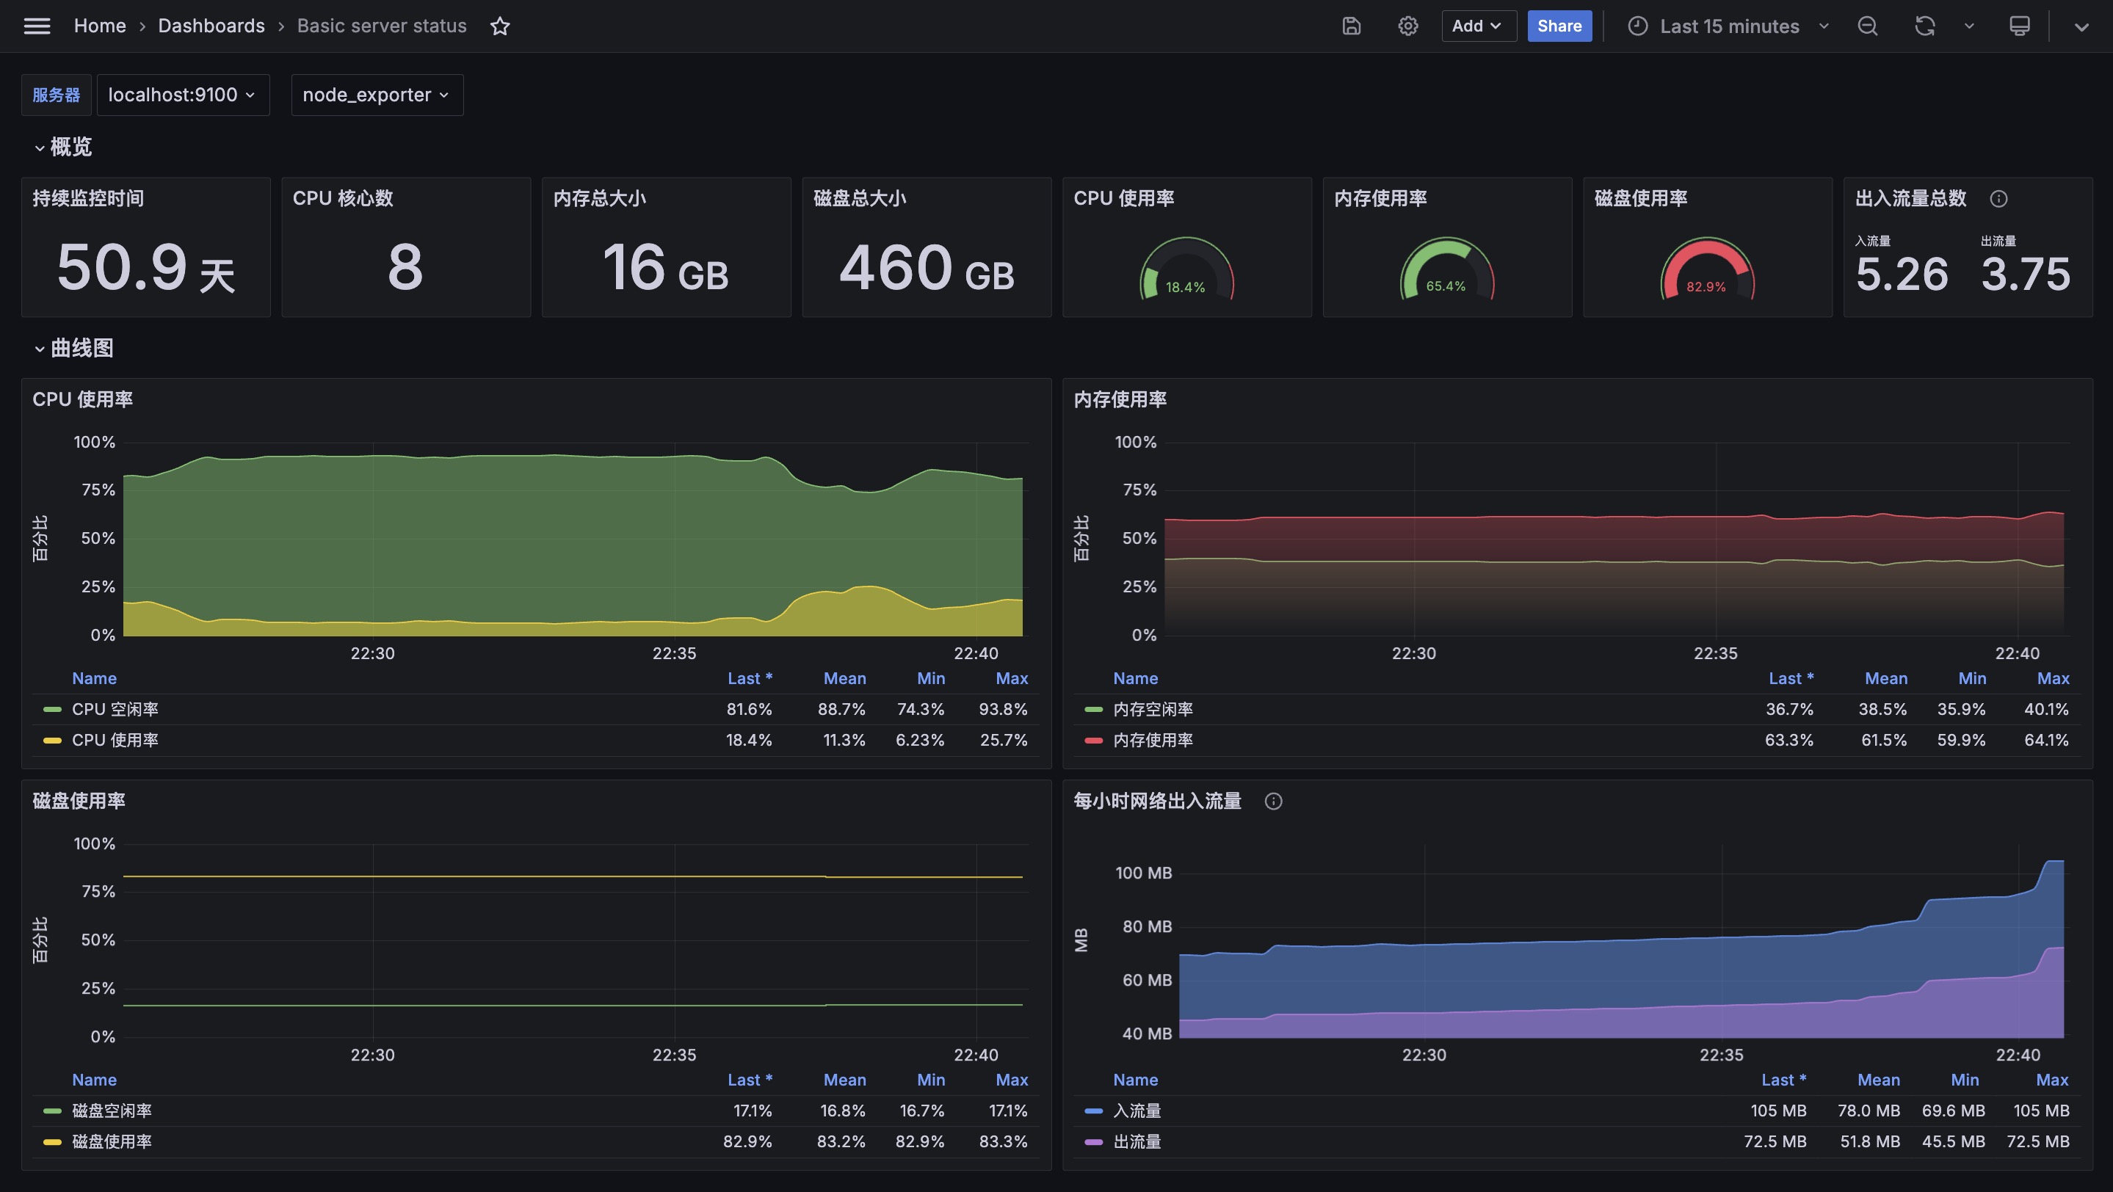Click info icon on 出入流量总数 panel
Image resolution: width=2113 pixels, height=1192 pixels.
1998,198
